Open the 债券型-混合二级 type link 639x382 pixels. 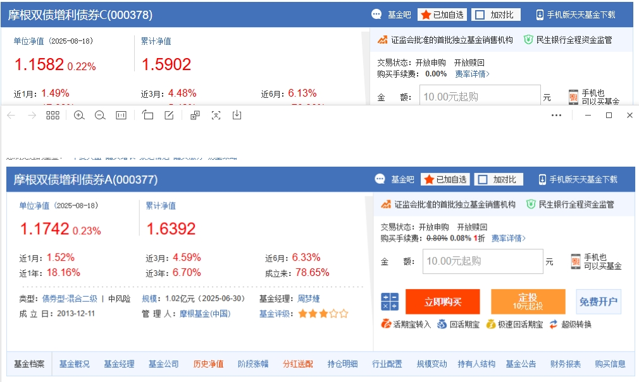(70, 299)
